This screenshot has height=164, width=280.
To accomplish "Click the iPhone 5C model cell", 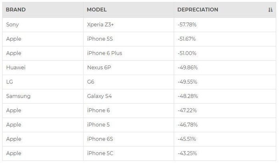I will [100, 153].
